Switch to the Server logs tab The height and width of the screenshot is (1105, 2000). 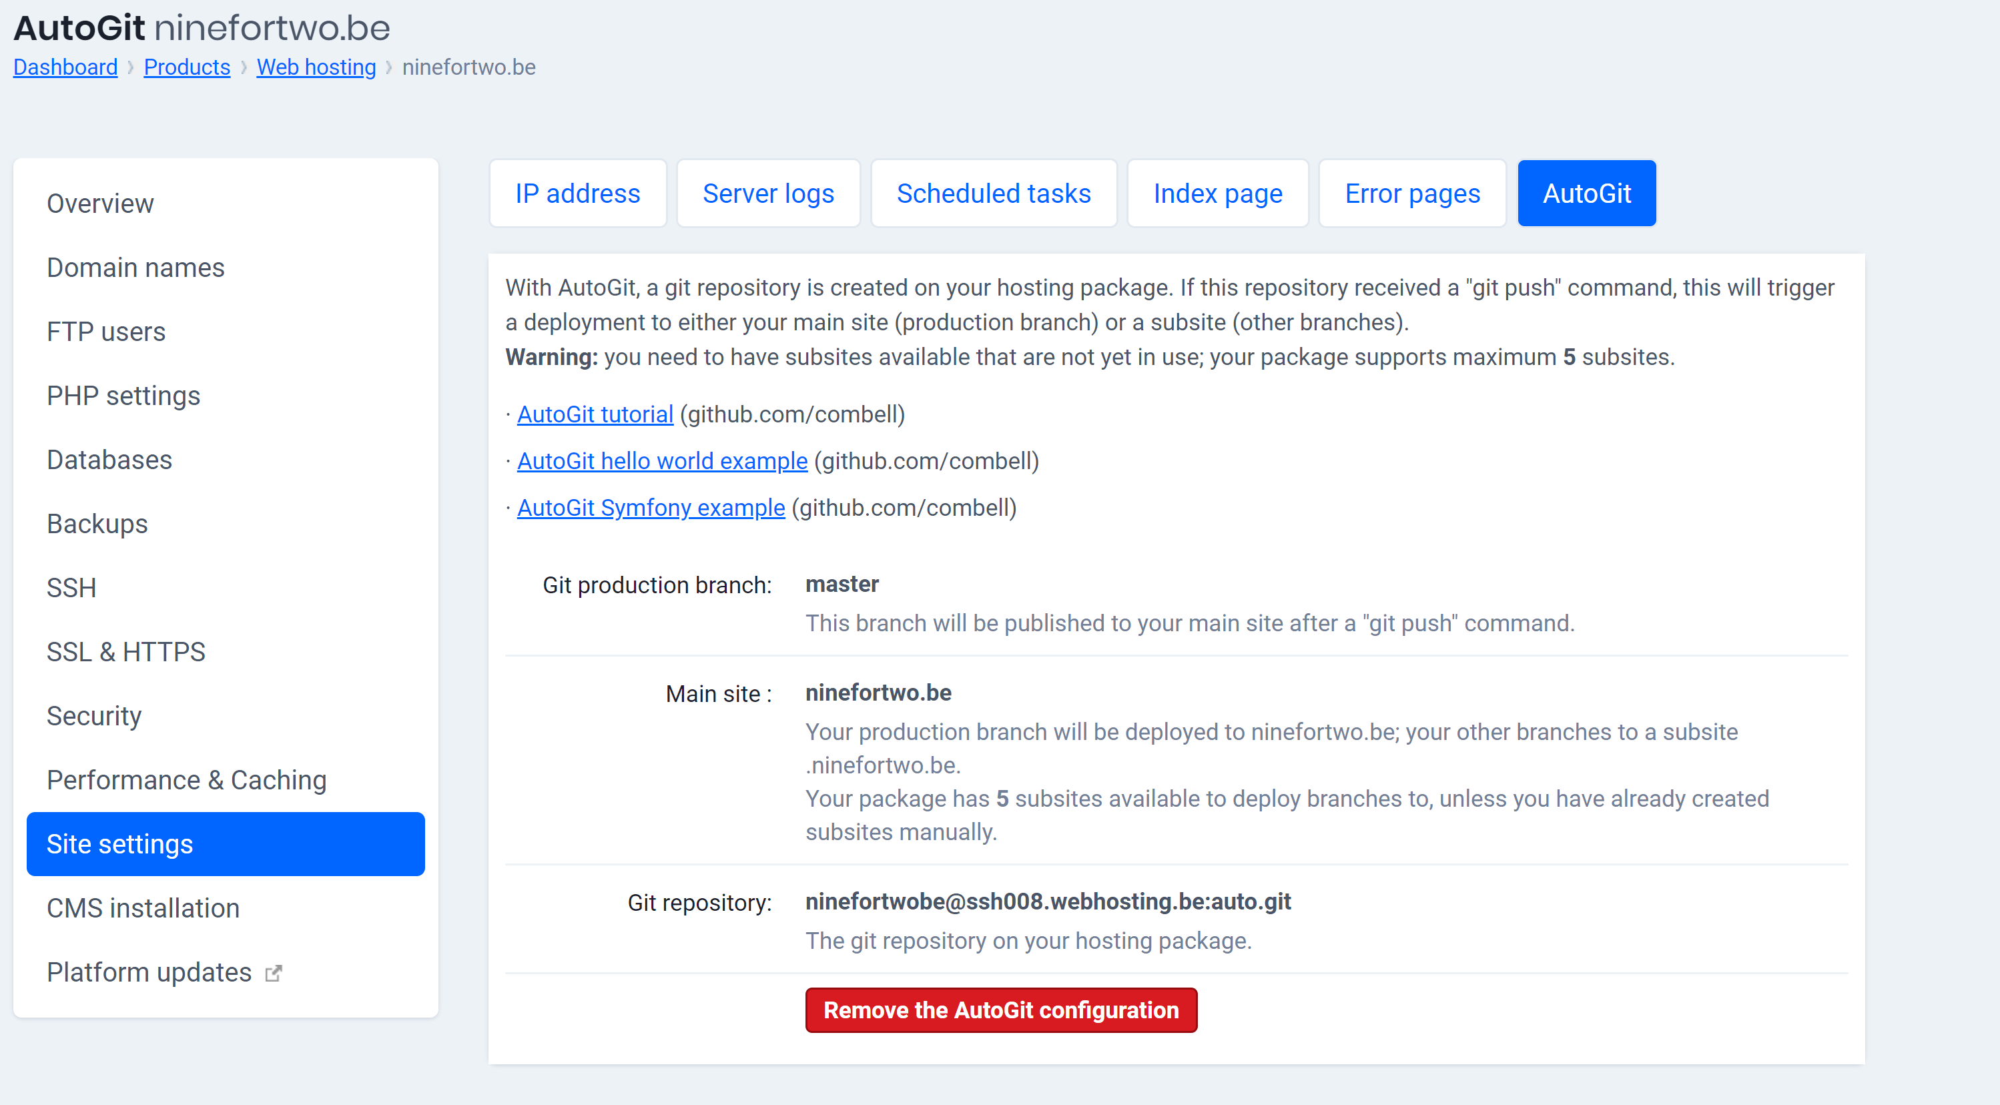pos(768,194)
